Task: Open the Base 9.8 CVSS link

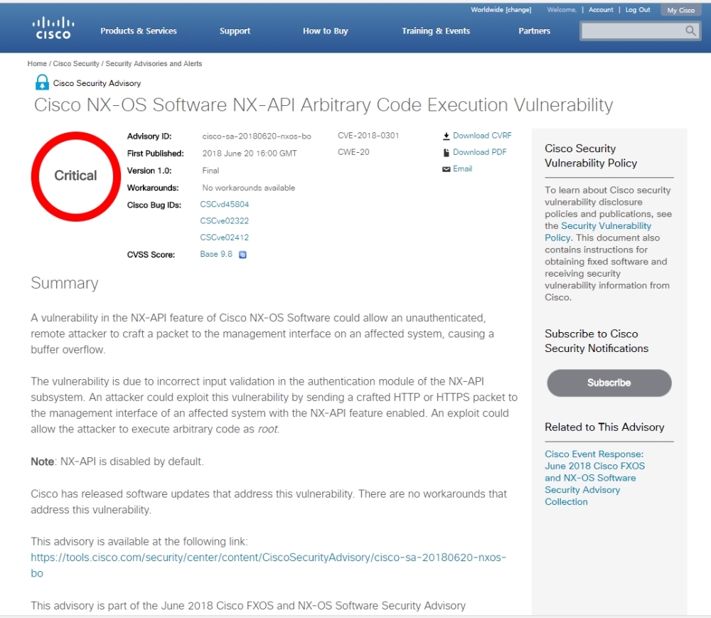Action: pos(216,254)
